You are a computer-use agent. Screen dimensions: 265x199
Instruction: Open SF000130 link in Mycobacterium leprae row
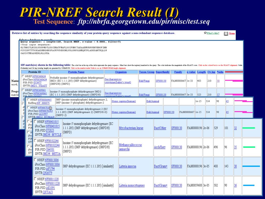point(176,128)
